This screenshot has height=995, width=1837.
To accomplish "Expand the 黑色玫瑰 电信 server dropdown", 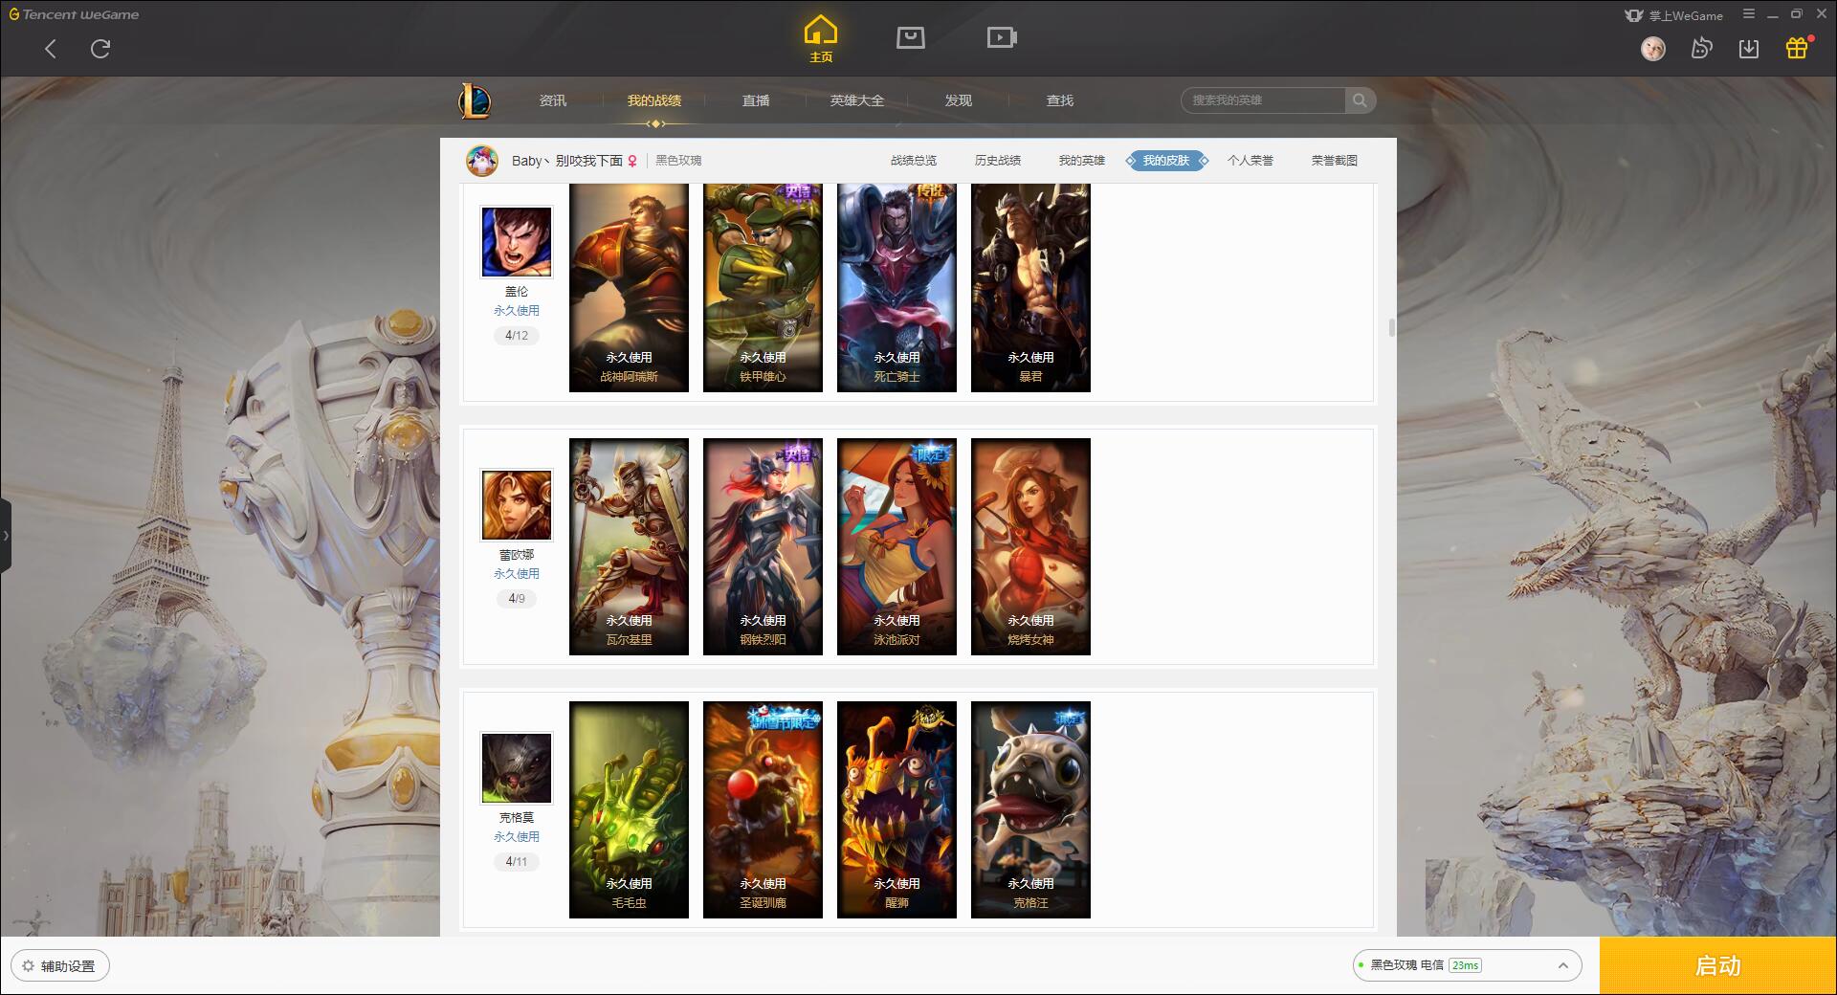I will [x=1467, y=965].
